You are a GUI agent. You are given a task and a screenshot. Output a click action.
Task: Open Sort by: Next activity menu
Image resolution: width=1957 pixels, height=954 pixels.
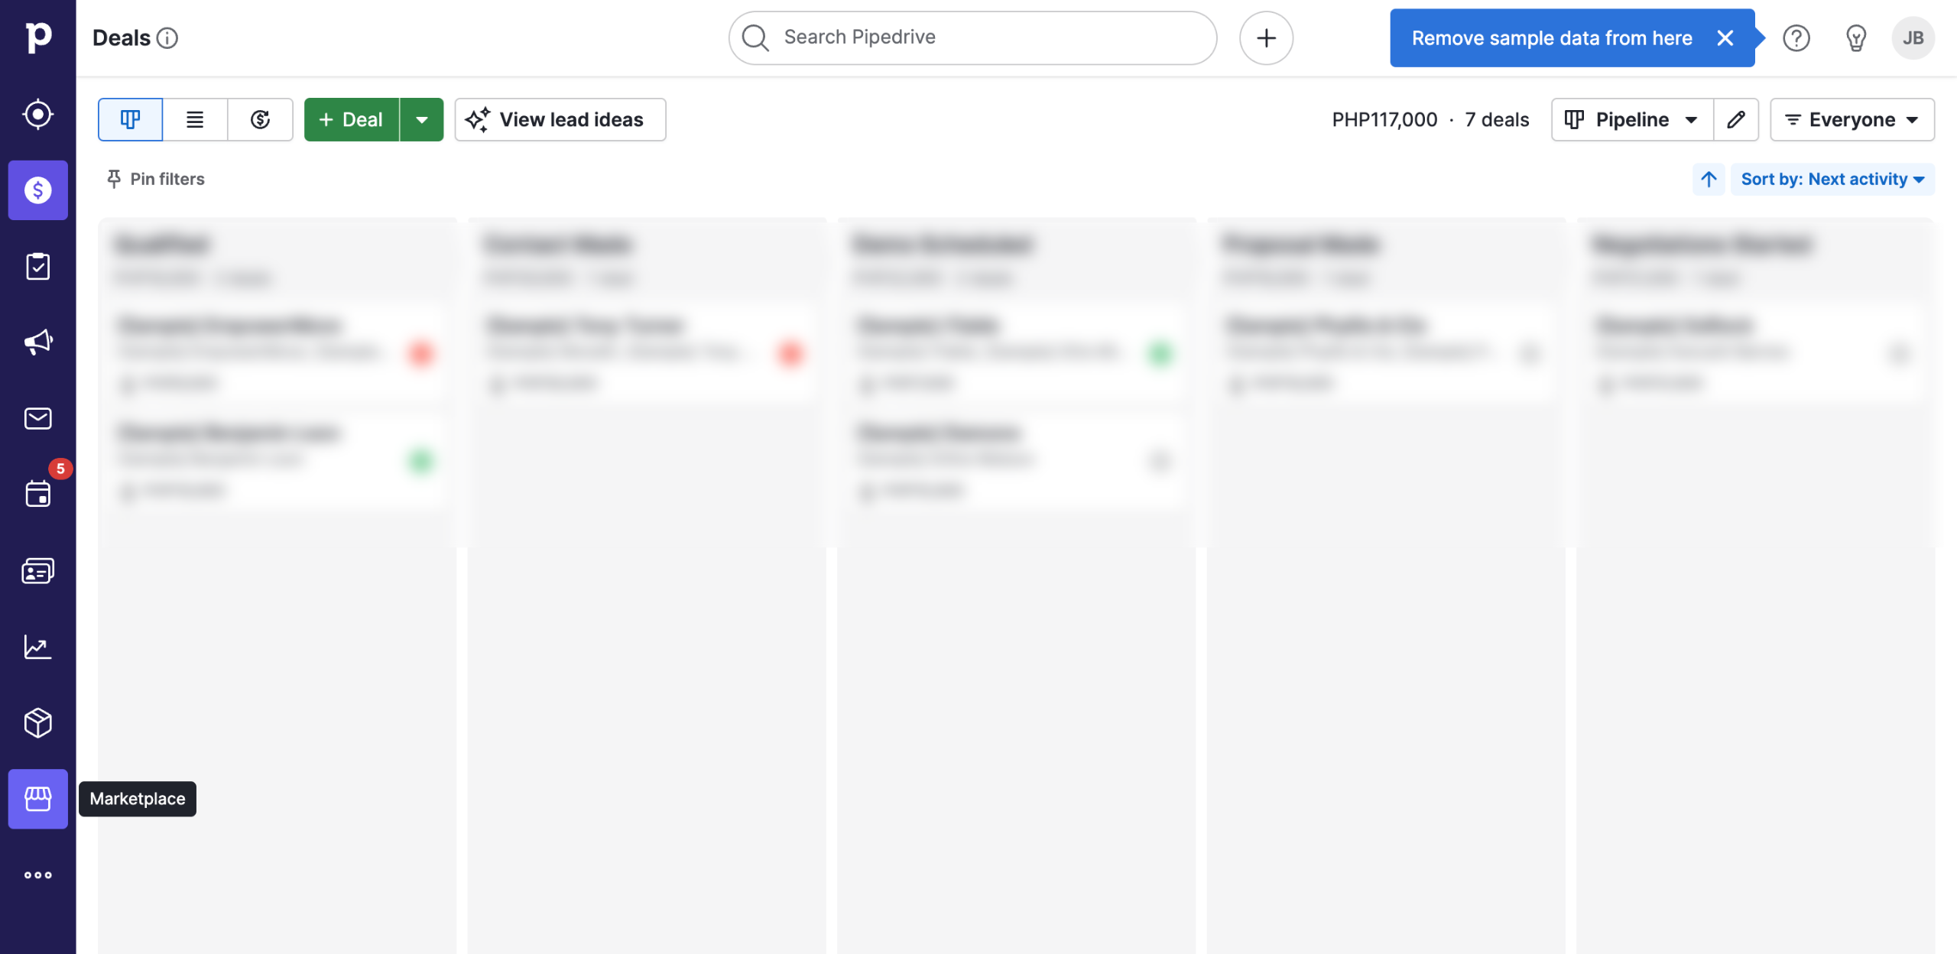[1832, 179]
